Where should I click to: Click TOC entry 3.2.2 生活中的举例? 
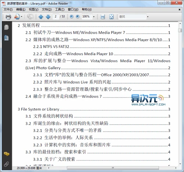click(x=102, y=138)
